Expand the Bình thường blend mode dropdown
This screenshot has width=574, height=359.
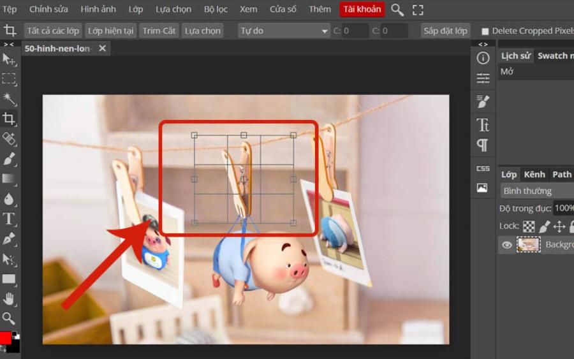coord(536,191)
